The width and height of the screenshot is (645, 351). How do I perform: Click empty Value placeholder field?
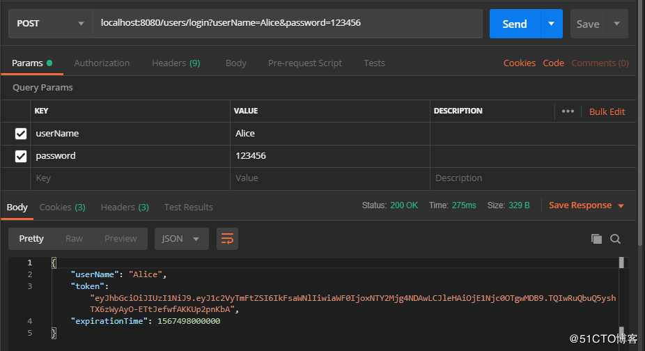pos(330,178)
